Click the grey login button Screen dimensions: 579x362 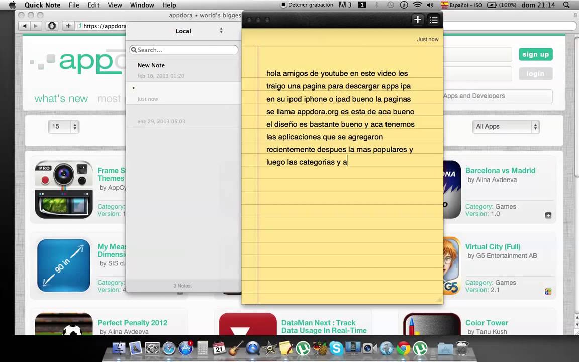pyautogui.click(x=535, y=74)
